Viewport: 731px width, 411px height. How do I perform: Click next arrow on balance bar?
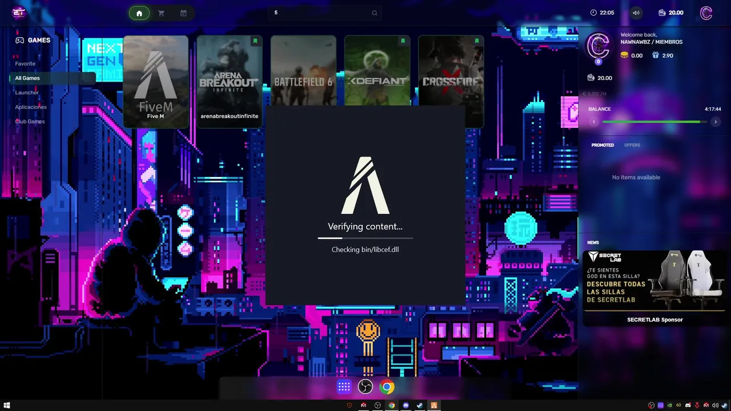tap(715, 122)
